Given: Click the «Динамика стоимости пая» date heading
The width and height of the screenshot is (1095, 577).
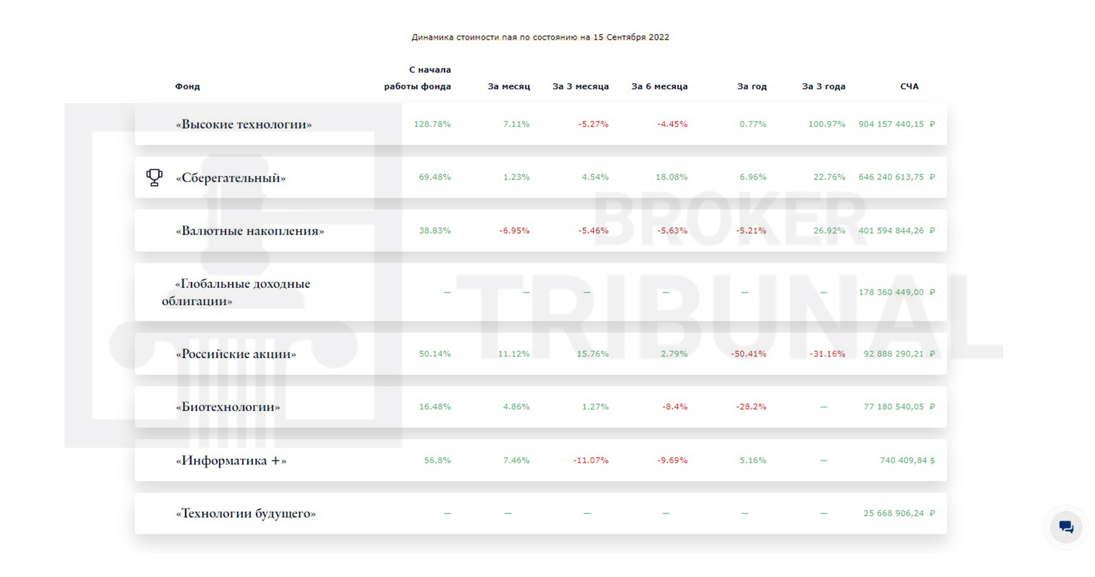Looking at the screenshot, I should coord(540,37).
